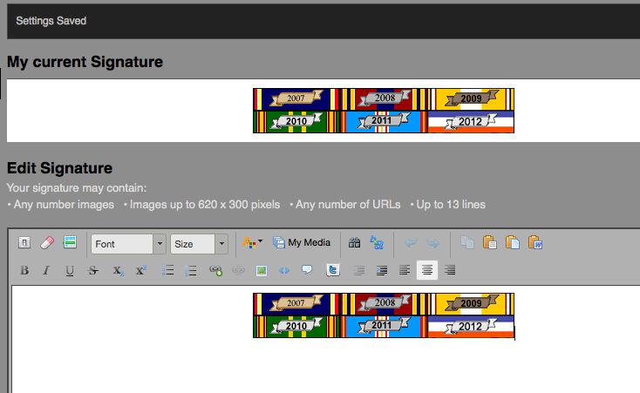Click the paste clipboard with blank page
This screenshot has width=640, height=393.
pyautogui.click(x=512, y=242)
